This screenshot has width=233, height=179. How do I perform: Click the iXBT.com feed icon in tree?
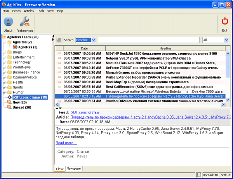click(9, 97)
